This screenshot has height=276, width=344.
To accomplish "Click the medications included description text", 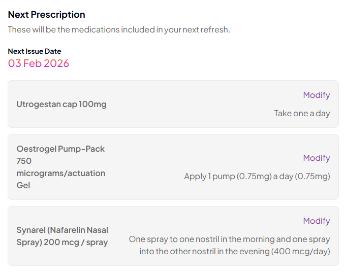I will pos(119,29).
